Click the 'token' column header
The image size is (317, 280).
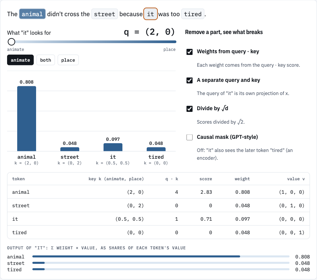pyautogui.click(x=19, y=179)
